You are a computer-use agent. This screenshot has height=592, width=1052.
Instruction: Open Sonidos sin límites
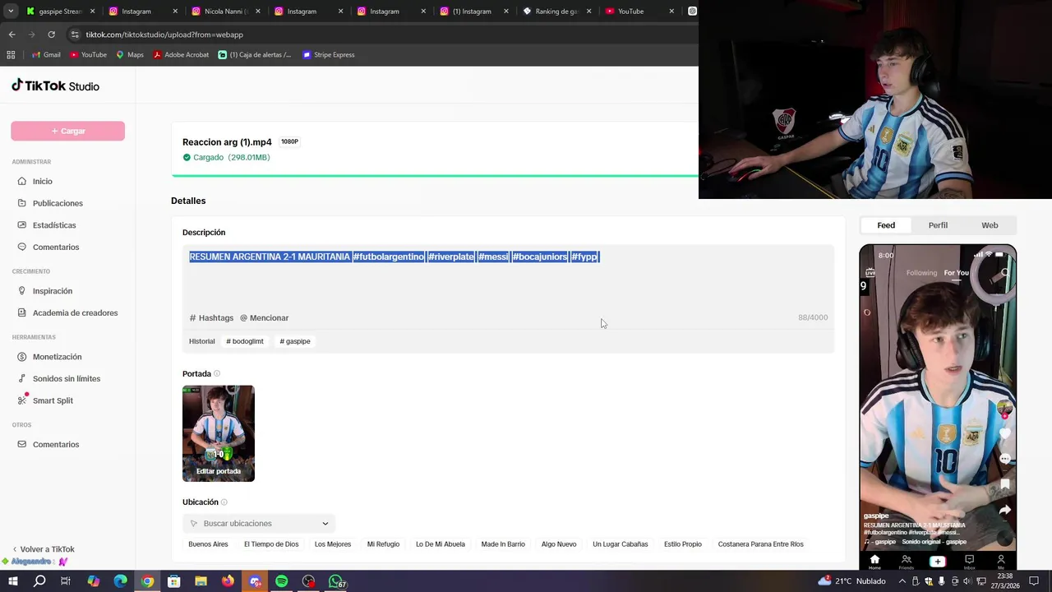67,378
